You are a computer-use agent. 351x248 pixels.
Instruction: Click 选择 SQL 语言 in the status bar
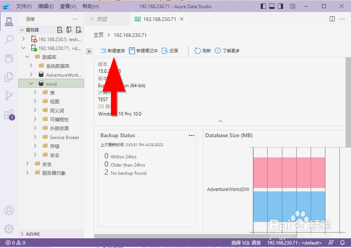pyautogui.click(x=246, y=243)
